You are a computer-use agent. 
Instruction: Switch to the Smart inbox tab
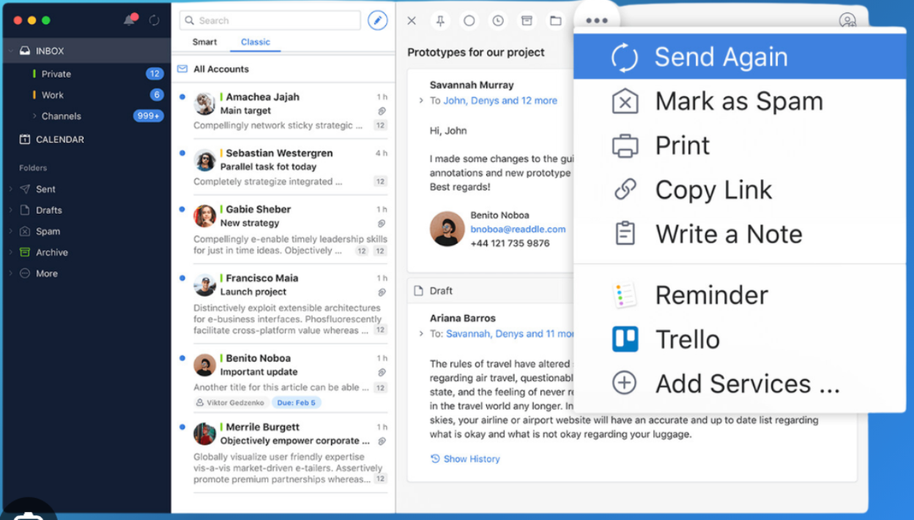pos(204,42)
